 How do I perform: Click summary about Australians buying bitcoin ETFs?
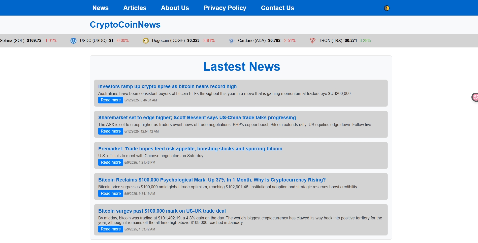[225, 93]
